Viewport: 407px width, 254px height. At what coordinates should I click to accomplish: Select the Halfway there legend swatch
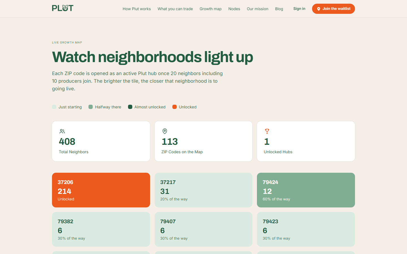pyautogui.click(x=91, y=107)
